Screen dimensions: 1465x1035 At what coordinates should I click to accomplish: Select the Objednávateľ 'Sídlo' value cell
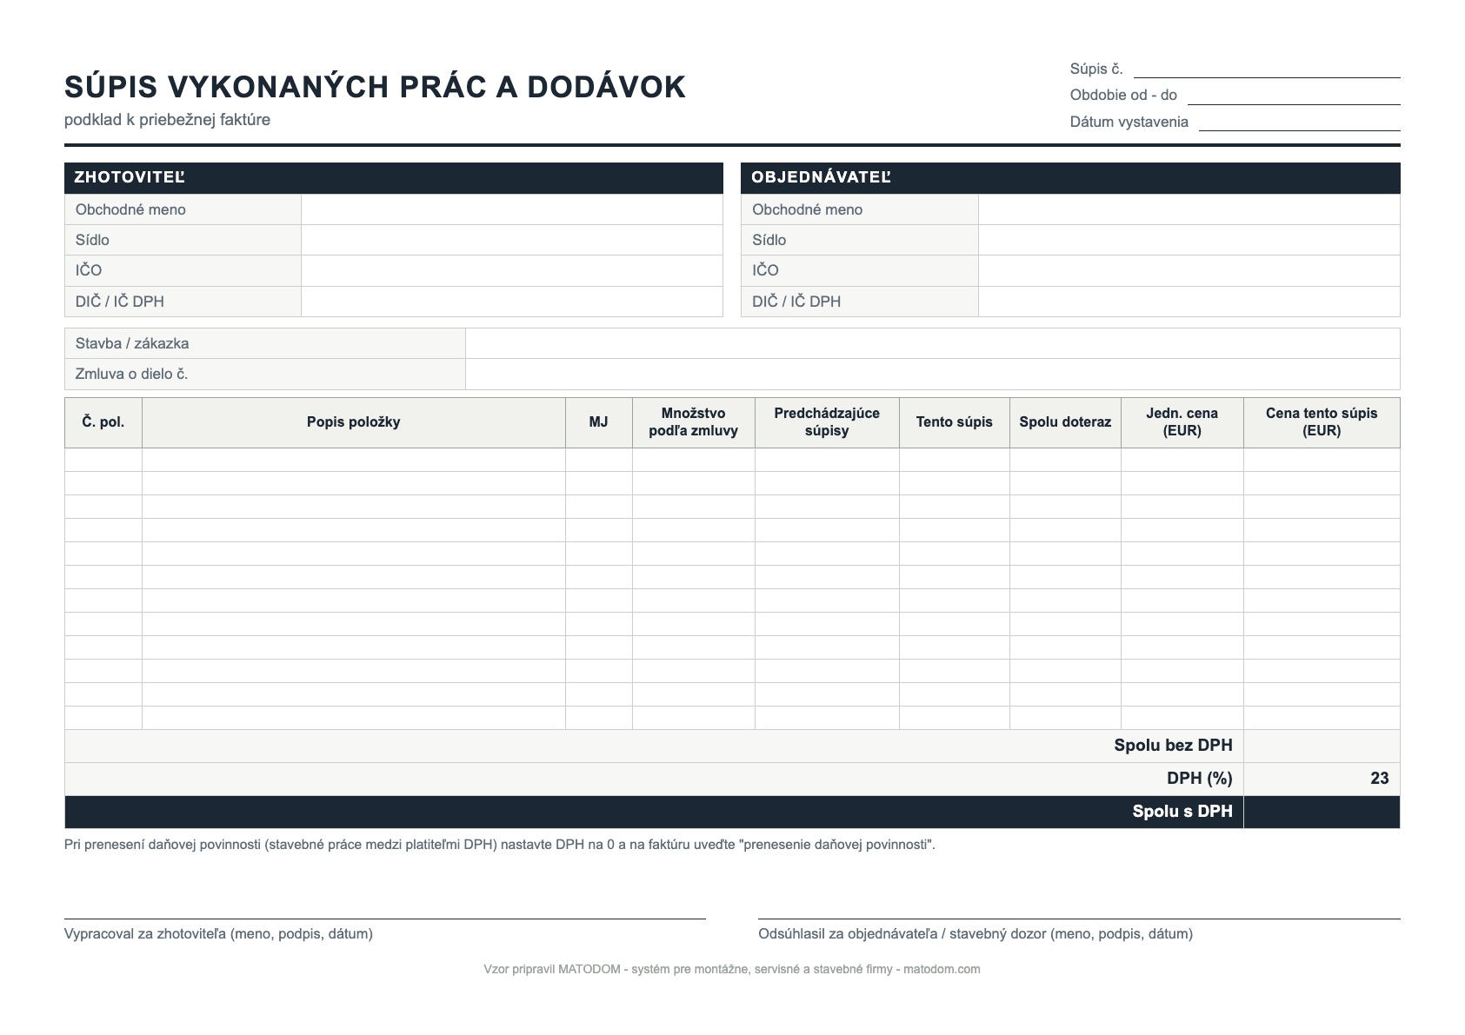click(x=1189, y=240)
